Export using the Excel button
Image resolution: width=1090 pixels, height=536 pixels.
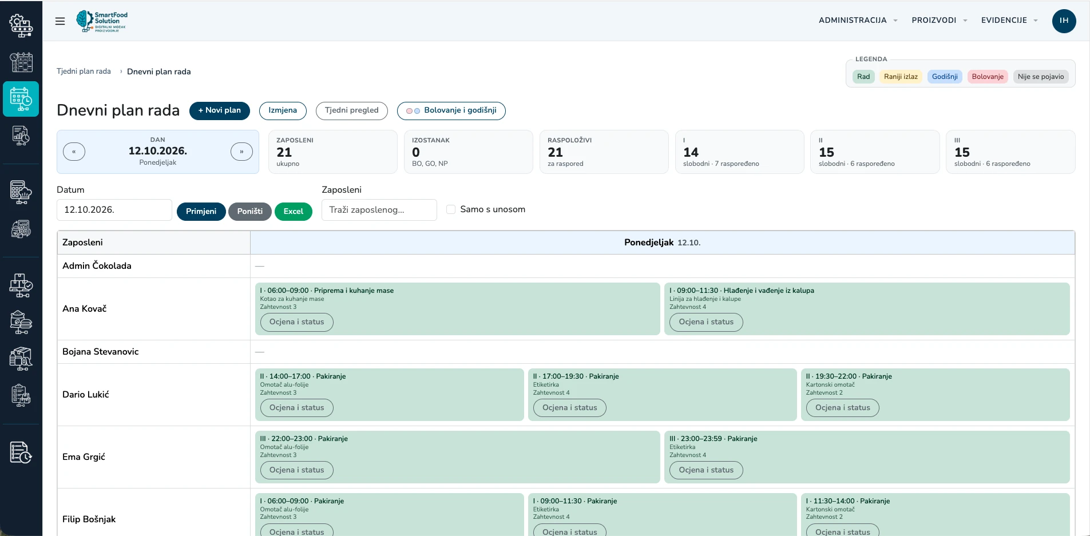[294, 211]
